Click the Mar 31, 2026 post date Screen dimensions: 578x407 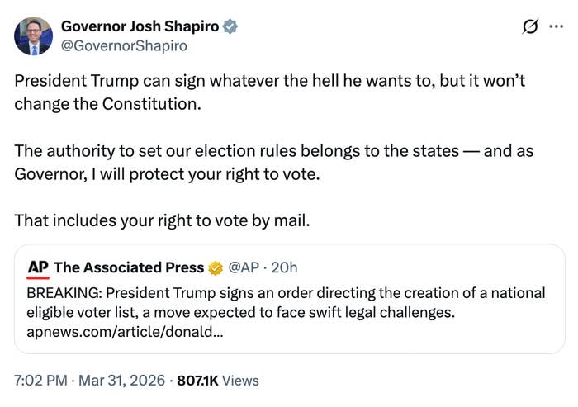[x=122, y=381]
